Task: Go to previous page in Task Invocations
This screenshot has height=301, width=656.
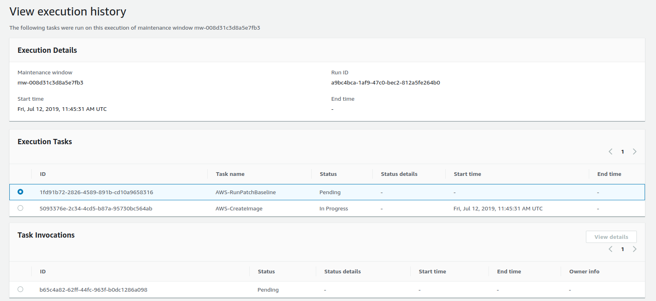Action: click(x=610, y=249)
